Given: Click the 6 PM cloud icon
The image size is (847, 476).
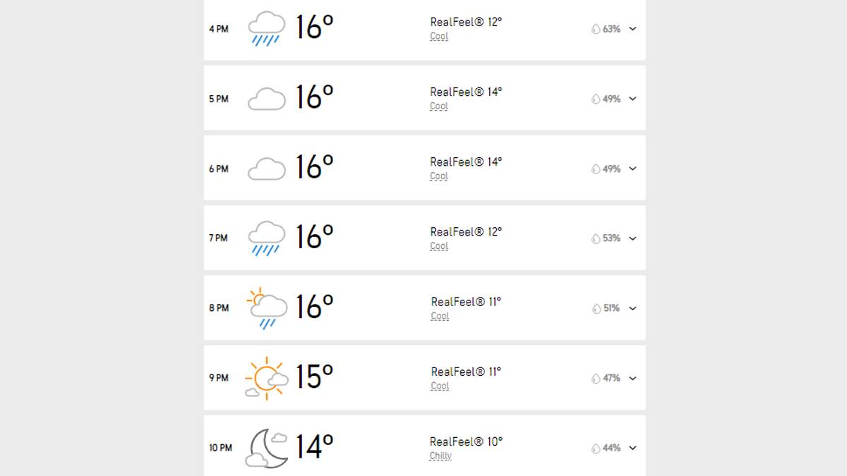Looking at the screenshot, I should click(267, 169).
